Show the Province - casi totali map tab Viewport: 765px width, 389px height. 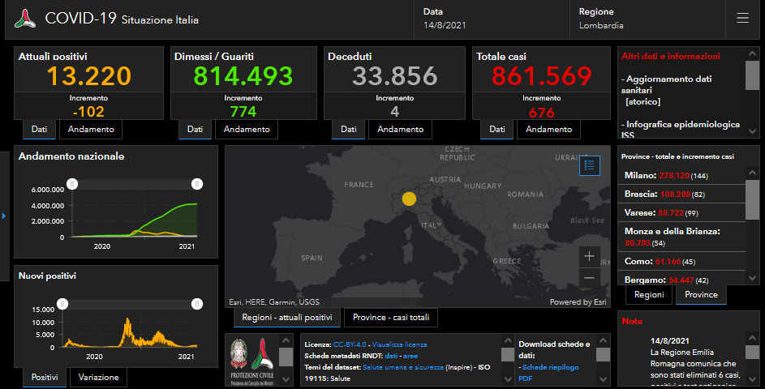click(x=391, y=317)
